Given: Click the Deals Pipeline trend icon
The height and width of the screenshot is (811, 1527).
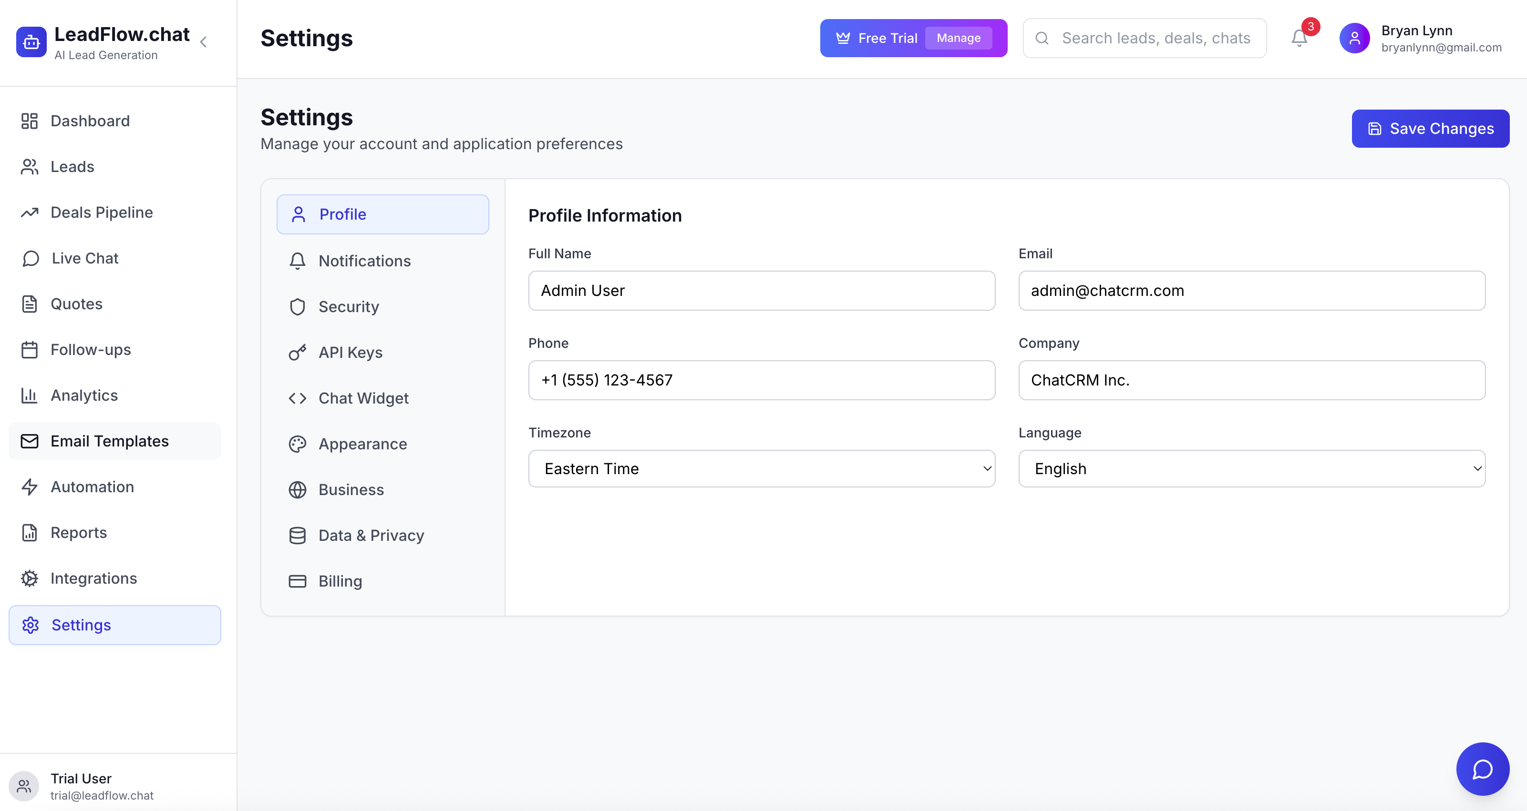Looking at the screenshot, I should click(30, 213).
